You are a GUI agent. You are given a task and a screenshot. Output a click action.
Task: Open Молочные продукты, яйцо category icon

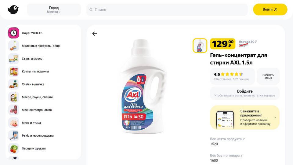click(13, 46)
